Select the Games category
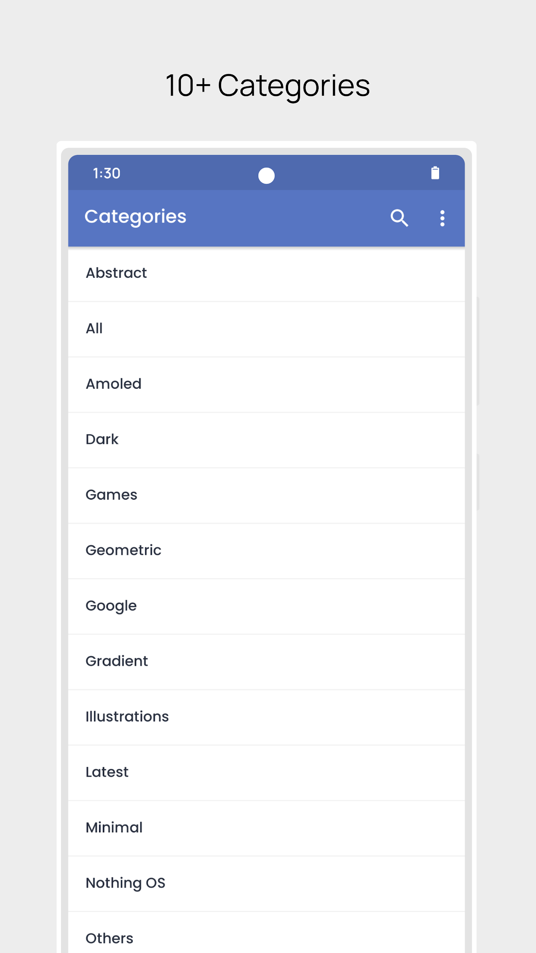This screenshot has width=536, height=953. point(267,495)
